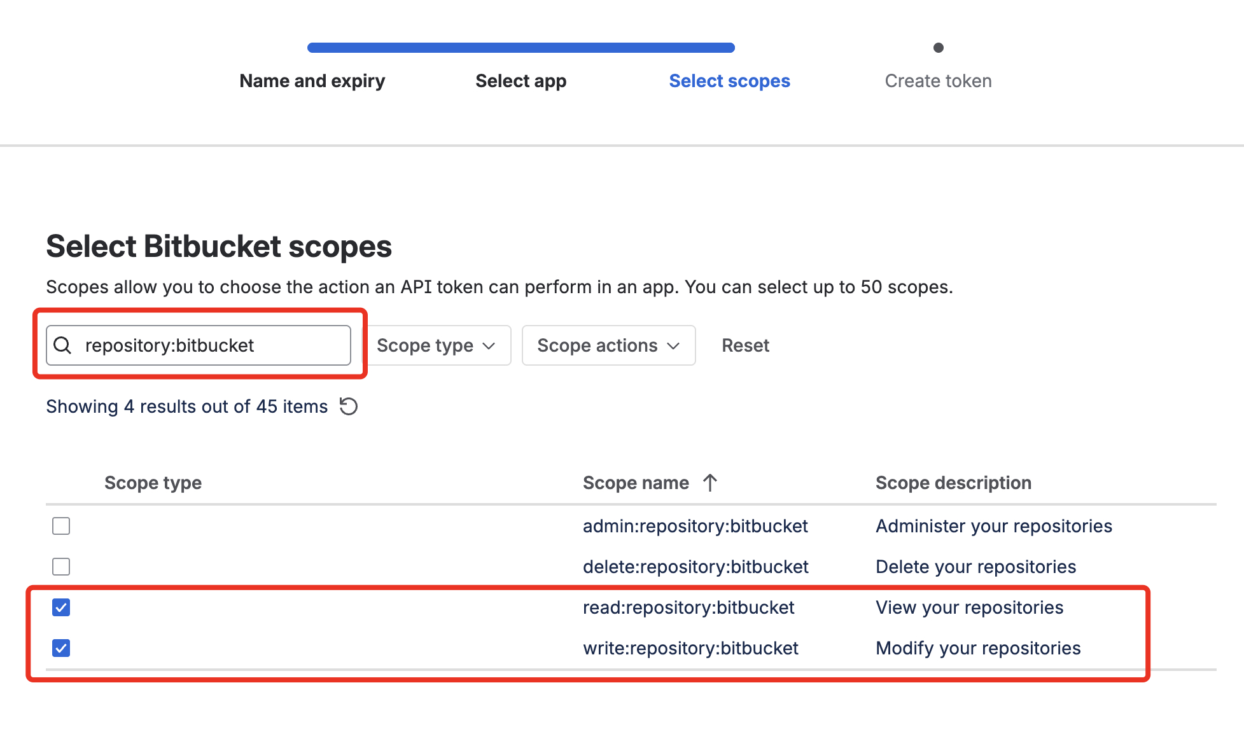Uncheck the write:repository:bitbucket checkbox
The width and height of the screenshot is (1244, 732).
pos(61,648)
